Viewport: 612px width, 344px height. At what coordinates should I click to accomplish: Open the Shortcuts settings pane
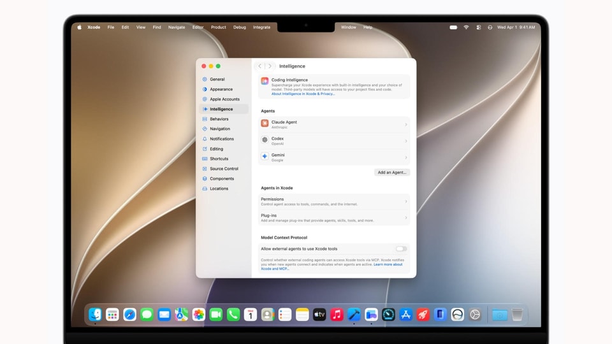223,159
